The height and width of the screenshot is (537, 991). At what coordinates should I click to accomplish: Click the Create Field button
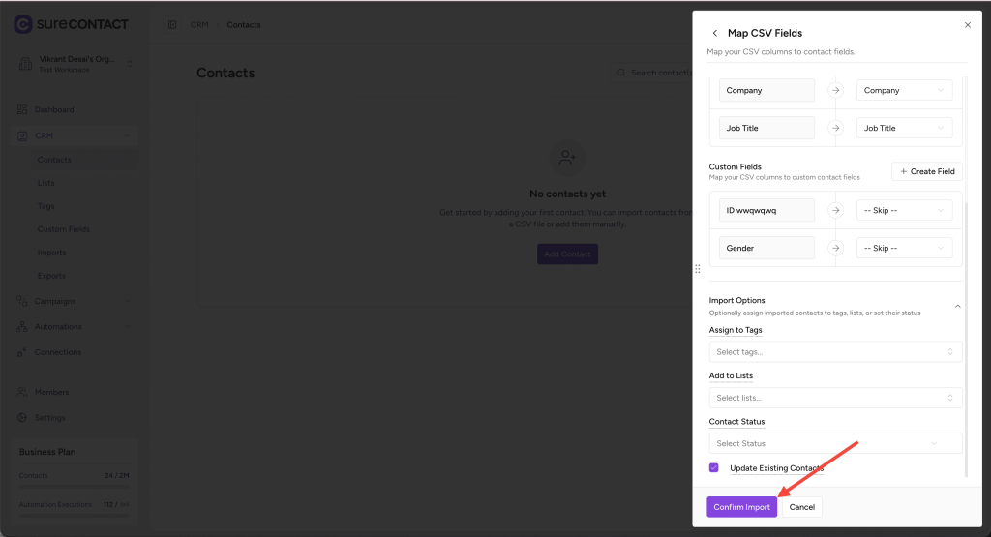(926, 171)
